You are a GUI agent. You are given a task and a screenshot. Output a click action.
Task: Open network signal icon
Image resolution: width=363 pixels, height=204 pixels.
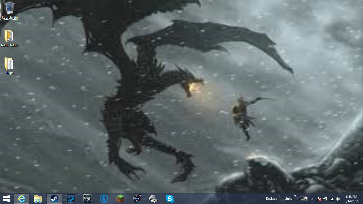tap(331, 199)
